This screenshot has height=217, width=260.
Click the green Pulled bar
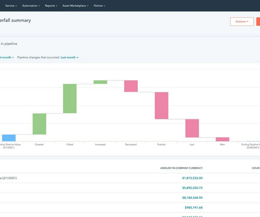tap(70, 99)
